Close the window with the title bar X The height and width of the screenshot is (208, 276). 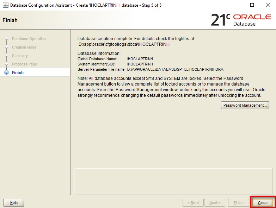[x=268, y=5]
